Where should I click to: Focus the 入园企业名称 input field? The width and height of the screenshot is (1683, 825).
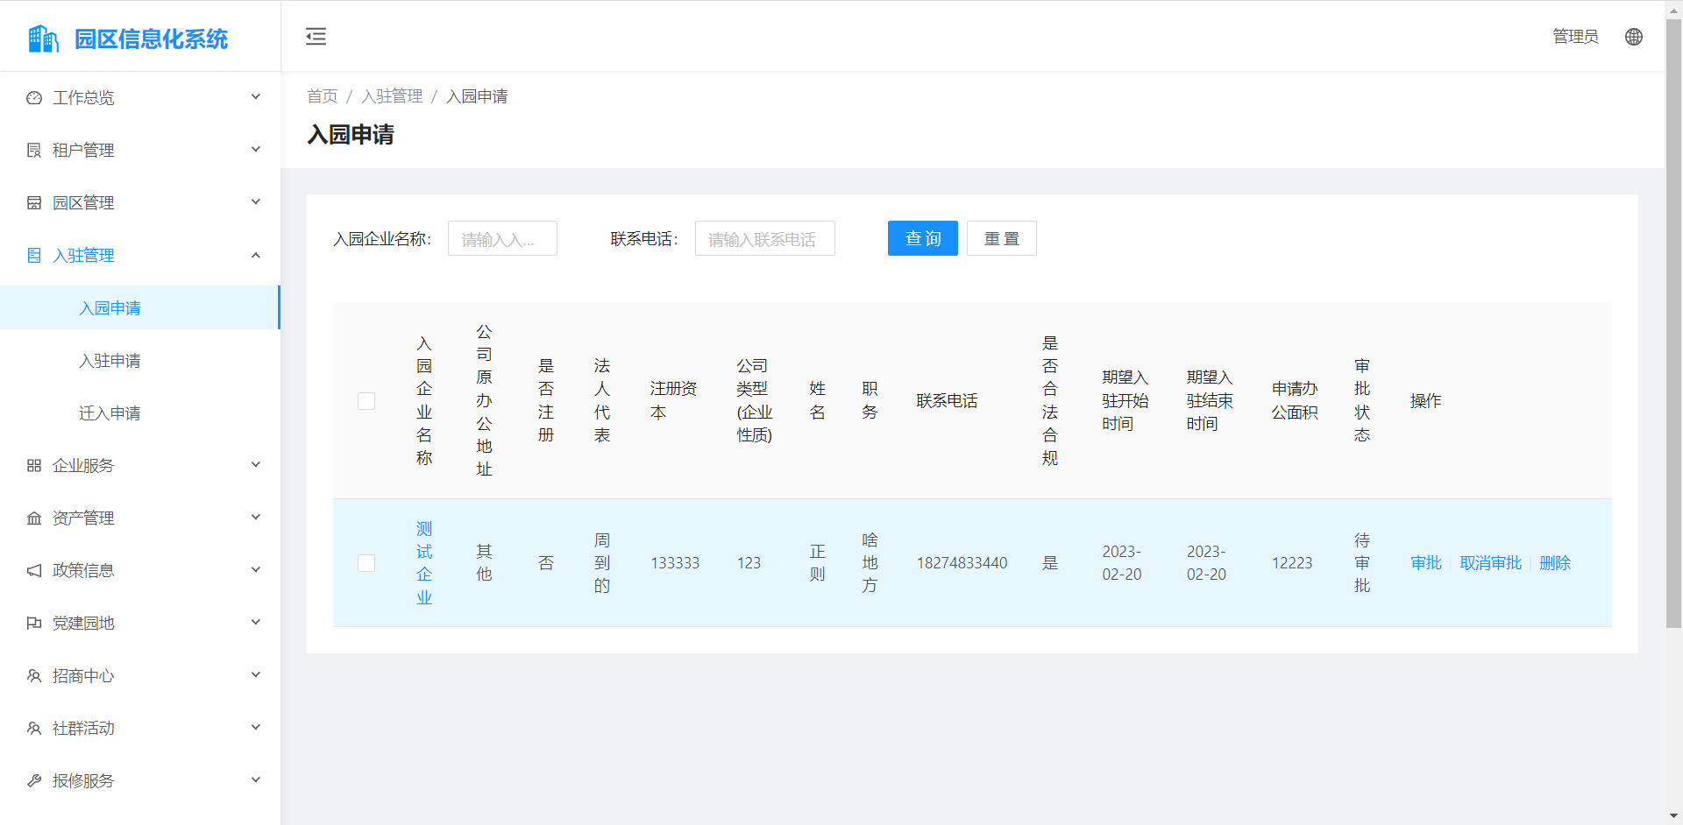502,238
